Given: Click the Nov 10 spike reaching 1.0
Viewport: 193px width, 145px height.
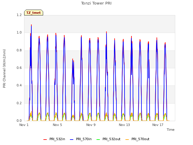Looking at the screenshot, I should pos(106,32).
